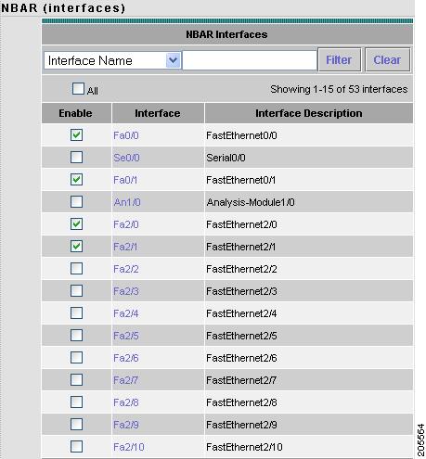Click the Filter button

[x=339, y=59]
